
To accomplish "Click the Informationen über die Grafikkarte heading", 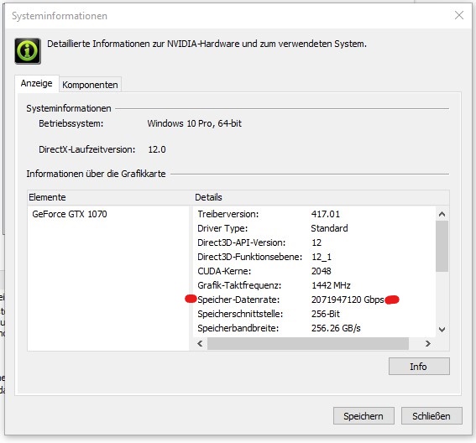I will 96,174.
